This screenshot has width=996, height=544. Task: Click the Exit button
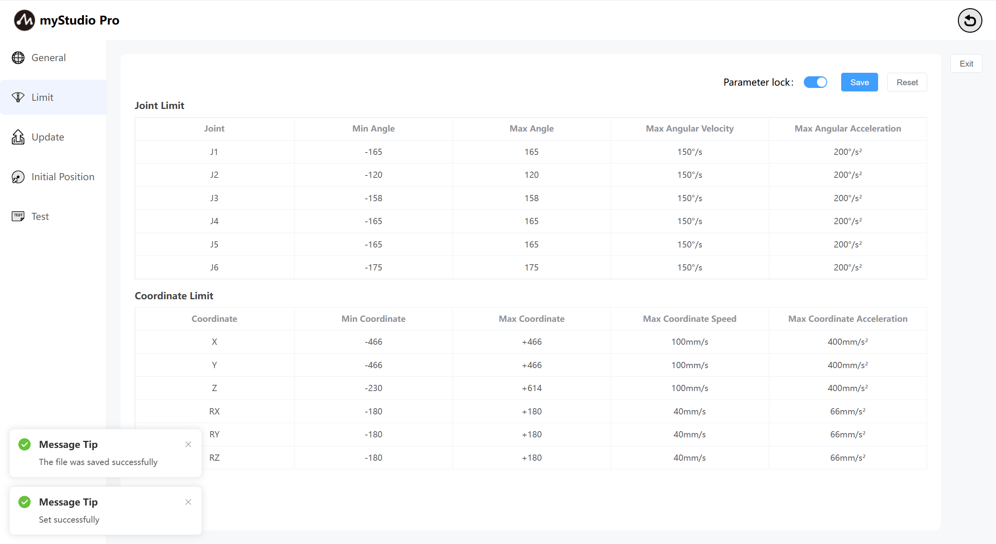tap(966, 63)
